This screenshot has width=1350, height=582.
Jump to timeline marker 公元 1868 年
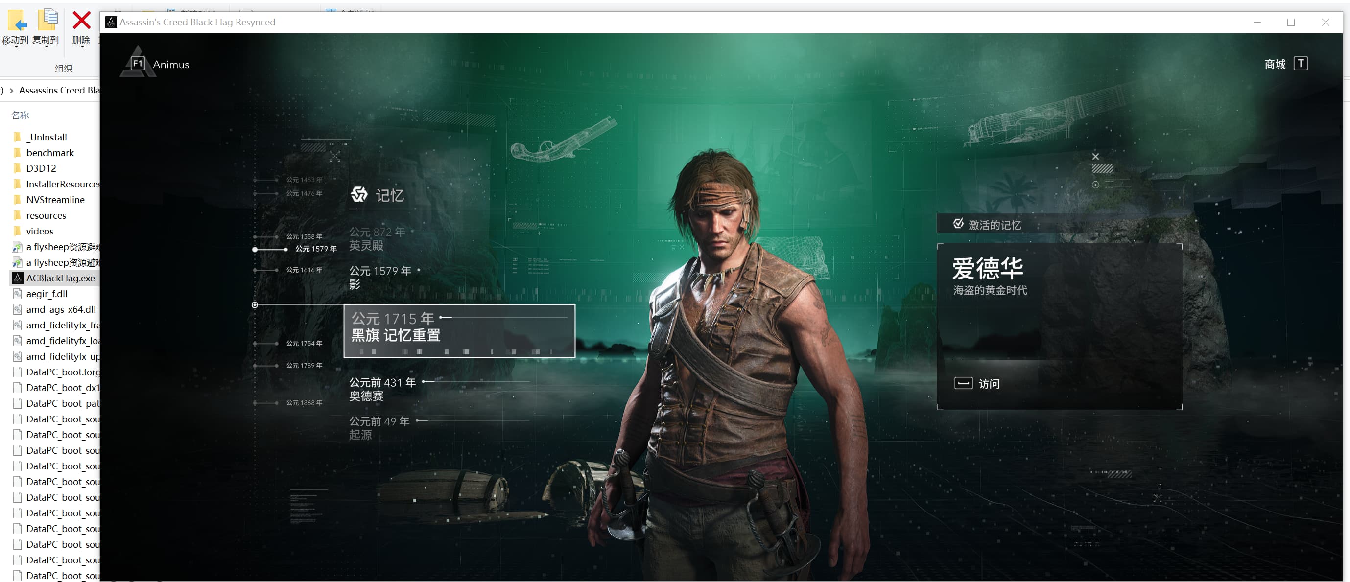pyautogui.click(x=304, y=403)
